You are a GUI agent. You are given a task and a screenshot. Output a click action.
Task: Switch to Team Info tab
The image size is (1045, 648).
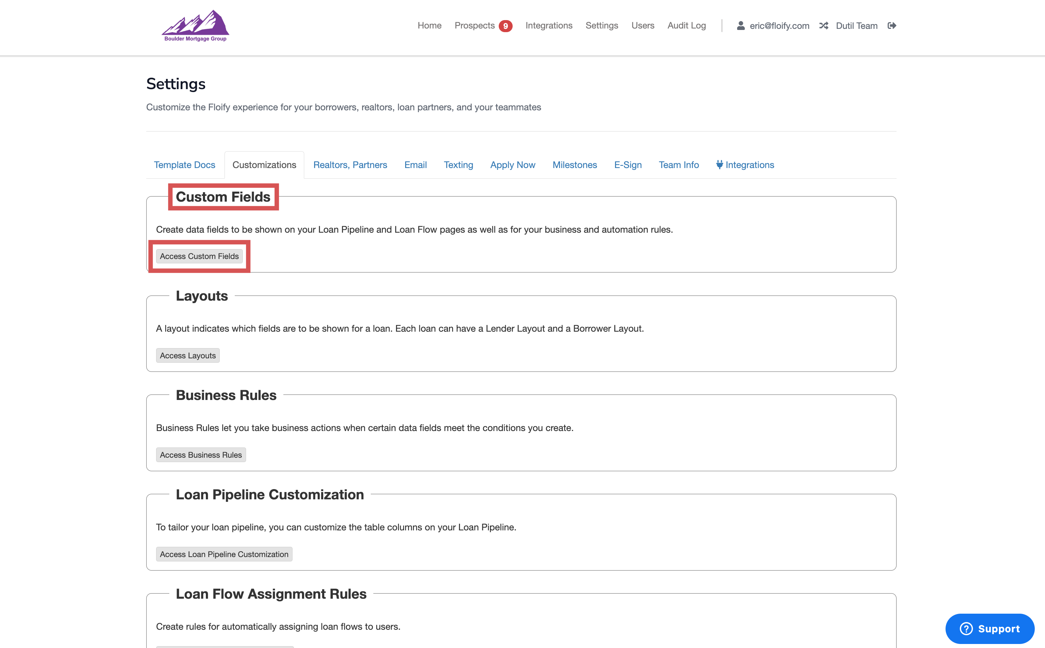(679, 165)
